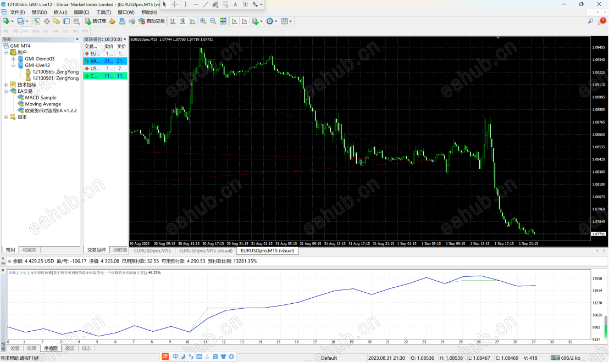This screenshot has height=362, width=609.
Task: Click the 新订单 new order button
Action: 96,21
